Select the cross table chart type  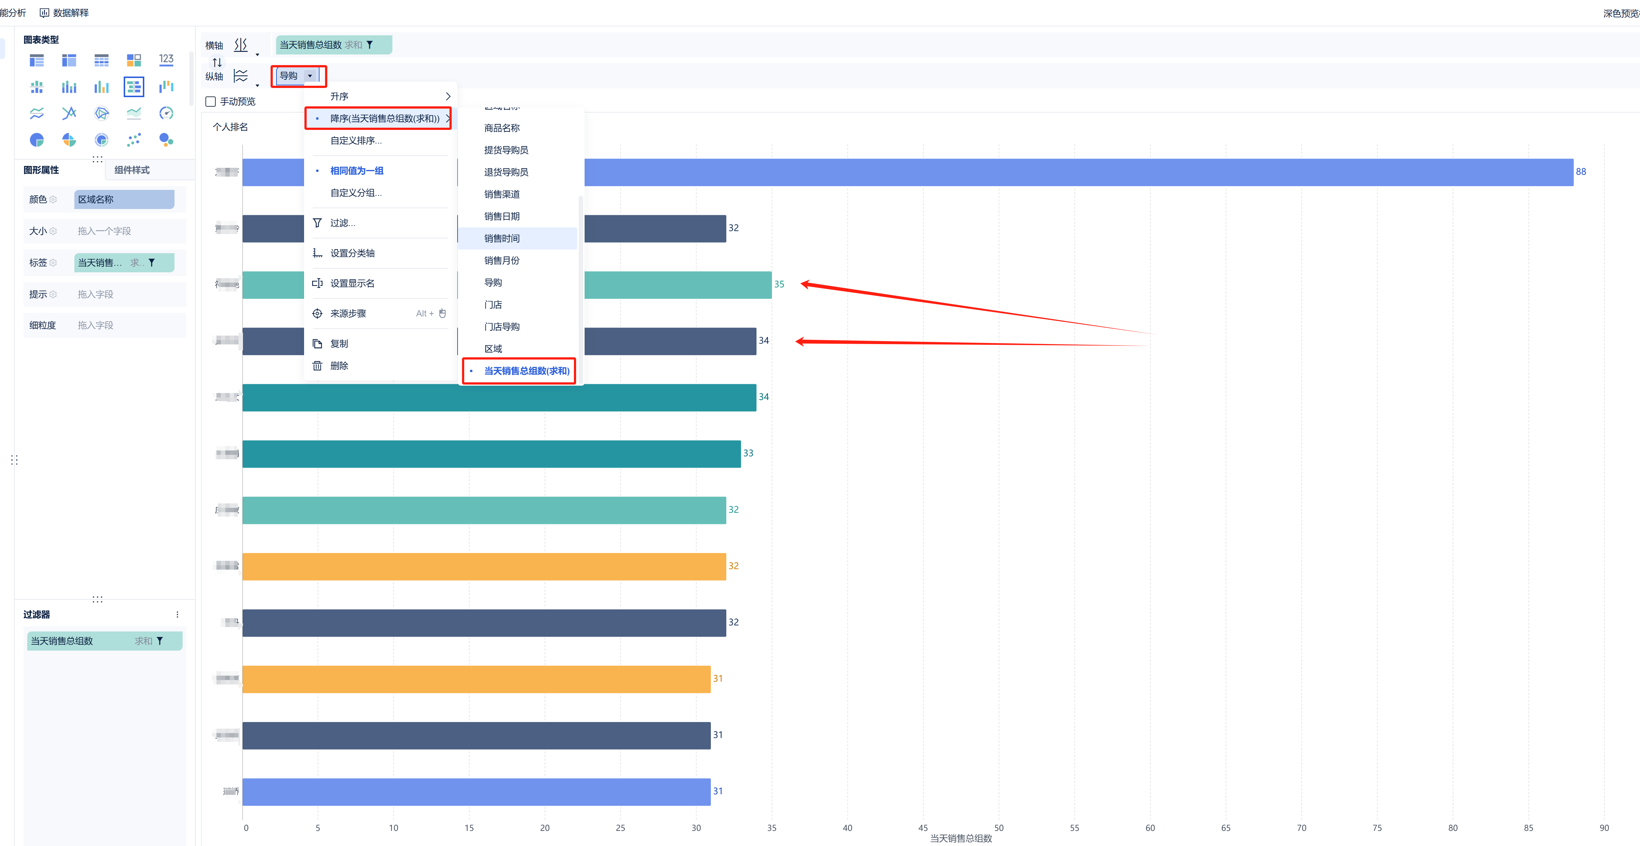click(x=69, y=60)
